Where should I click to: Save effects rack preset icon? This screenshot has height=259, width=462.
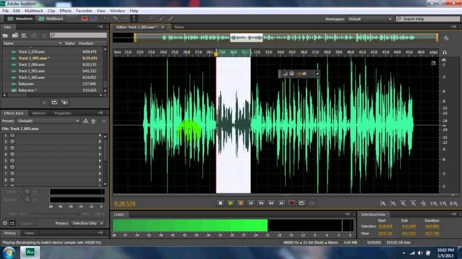(x=85, y=121)
